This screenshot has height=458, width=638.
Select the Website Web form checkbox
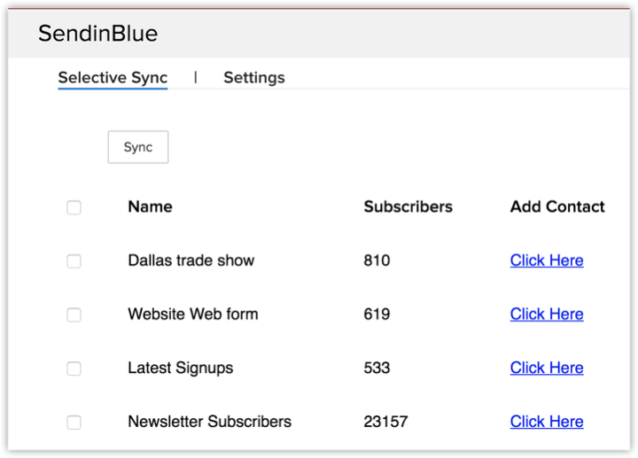(x=74, y=314)
